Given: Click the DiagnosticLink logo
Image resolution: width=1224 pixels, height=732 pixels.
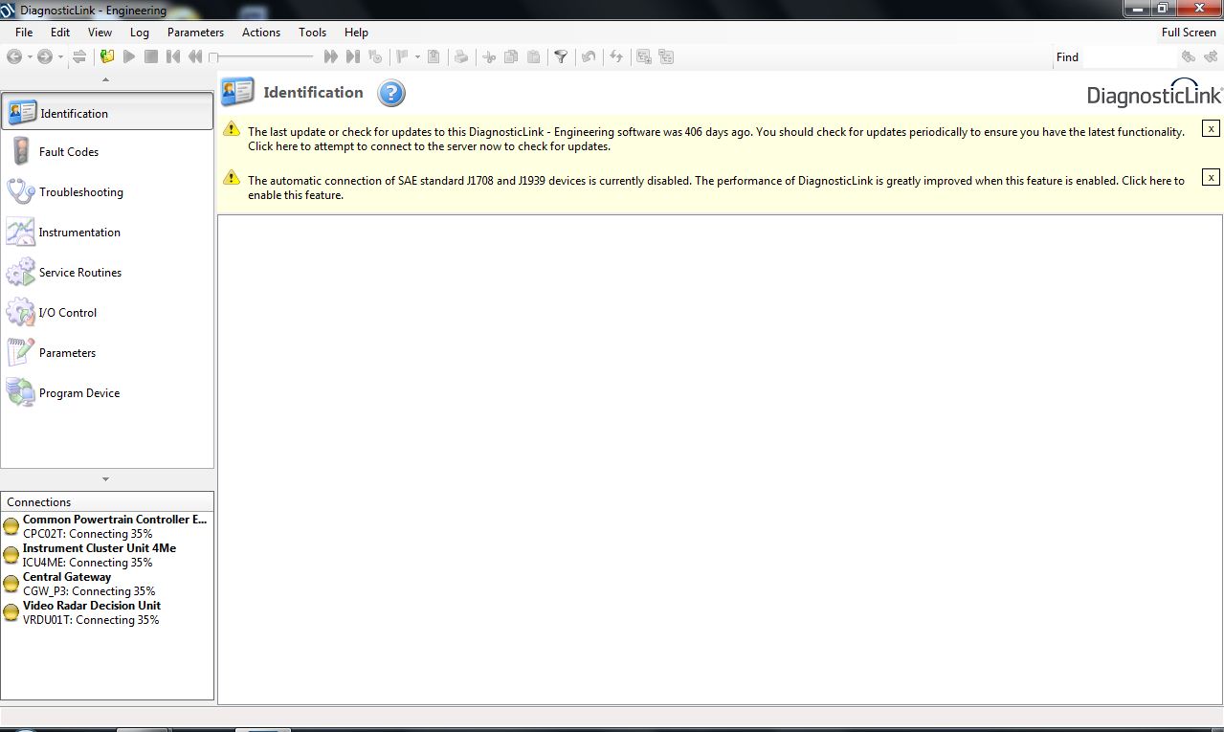Looking at the screenshot, I should (1154, 92).
